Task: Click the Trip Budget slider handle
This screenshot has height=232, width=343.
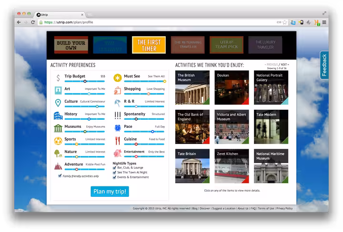Action: pyautogui.click(x=85, y=81)
